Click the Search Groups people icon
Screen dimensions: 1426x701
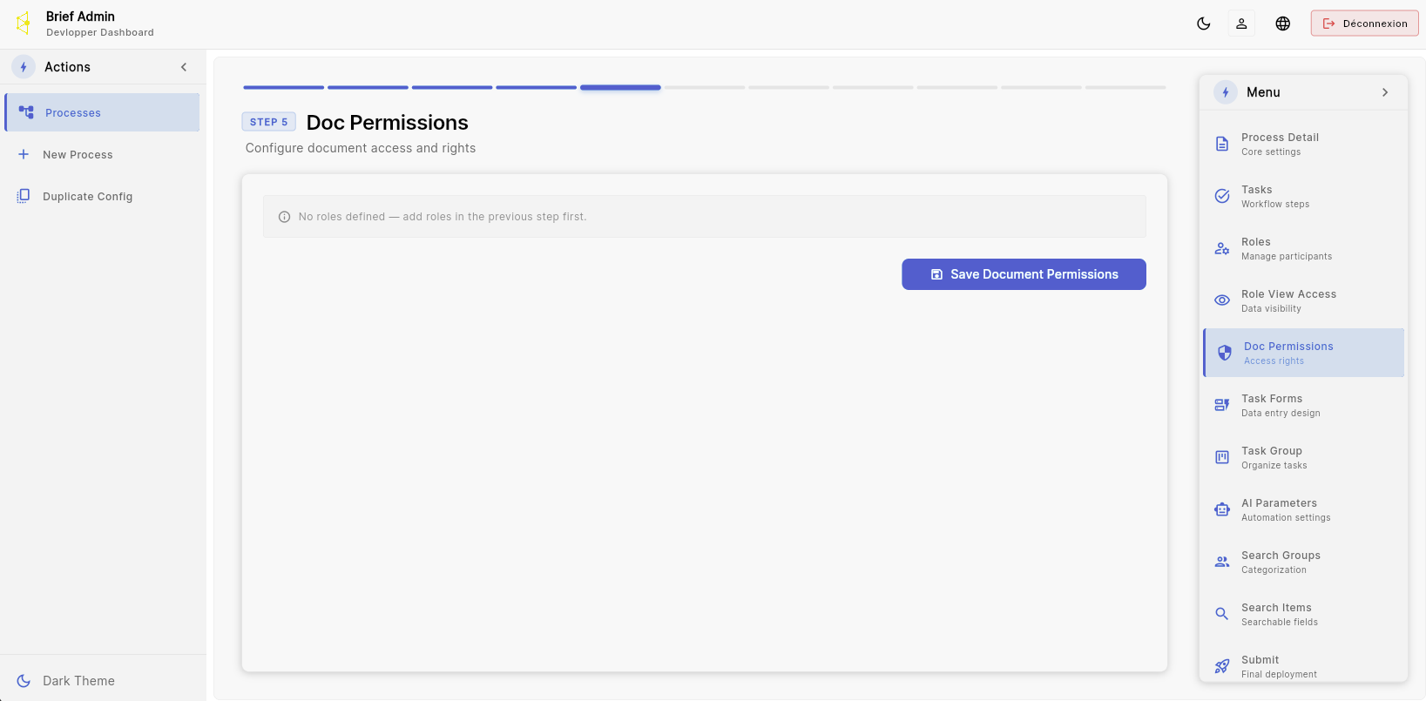coord(1222,562)
